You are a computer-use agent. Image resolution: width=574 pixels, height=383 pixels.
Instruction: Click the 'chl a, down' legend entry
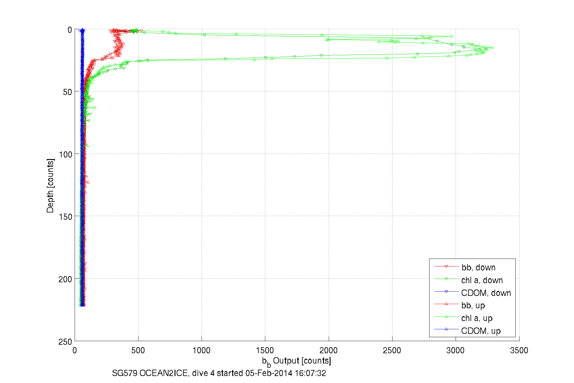click(x=482, y=280)
